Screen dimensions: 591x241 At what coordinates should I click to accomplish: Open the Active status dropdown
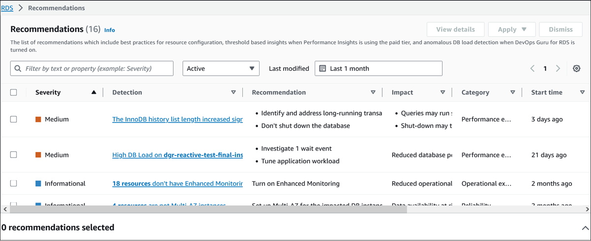(221, 68)
